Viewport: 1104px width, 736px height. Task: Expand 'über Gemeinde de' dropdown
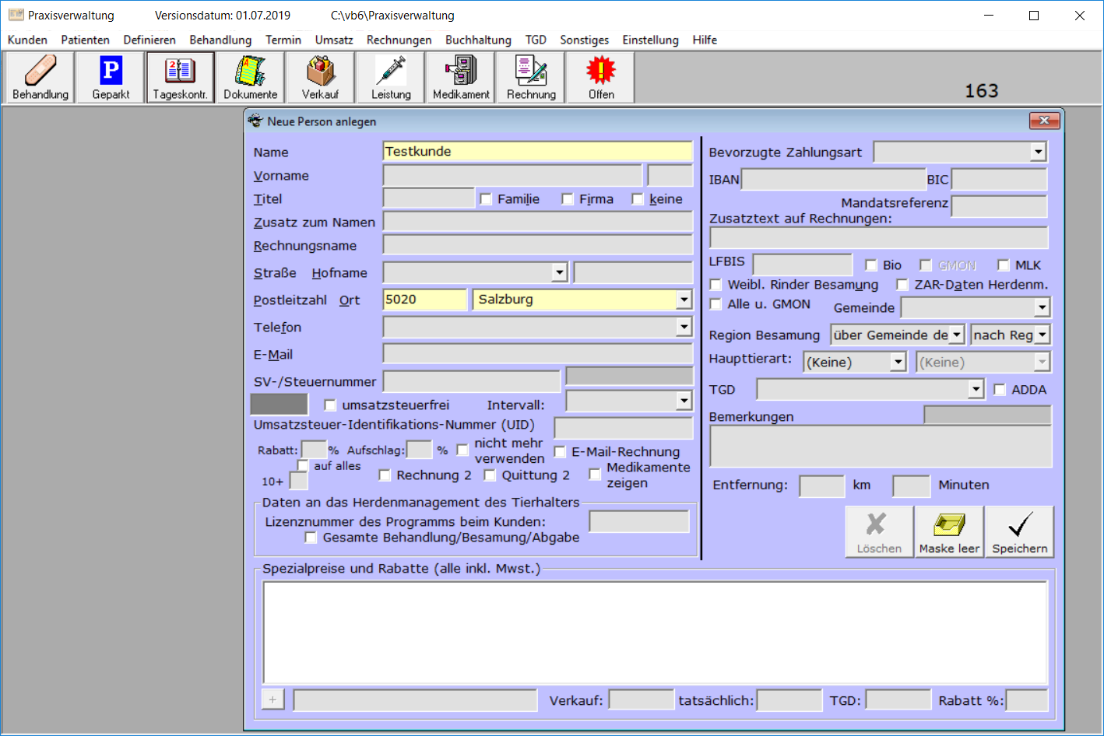coord(957,335)
